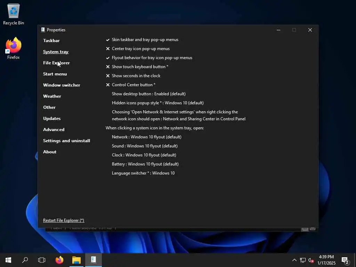
Task: Open the Weather section
Action: pos(52,96)
